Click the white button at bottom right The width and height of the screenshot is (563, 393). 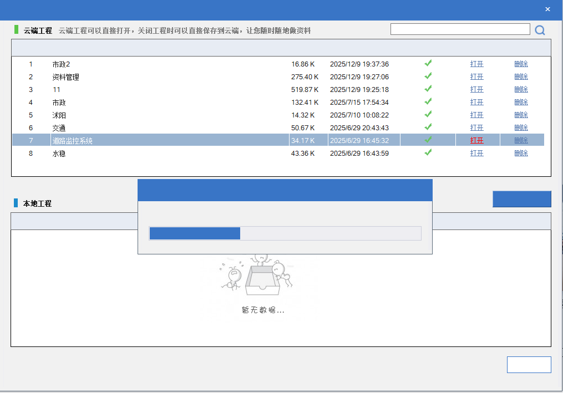click(529, 365)
